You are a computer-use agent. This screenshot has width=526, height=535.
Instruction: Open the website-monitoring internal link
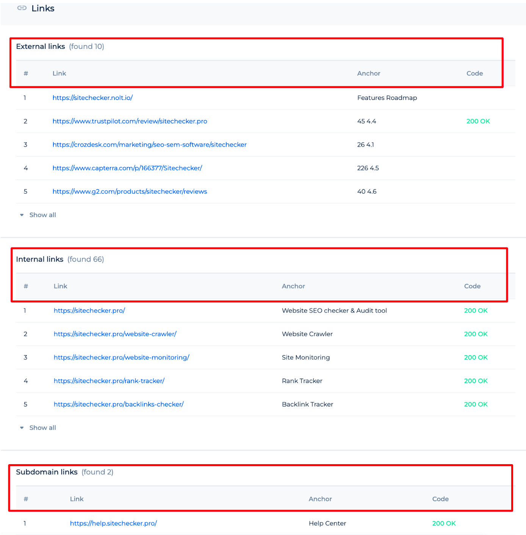[x=121, y=358]
